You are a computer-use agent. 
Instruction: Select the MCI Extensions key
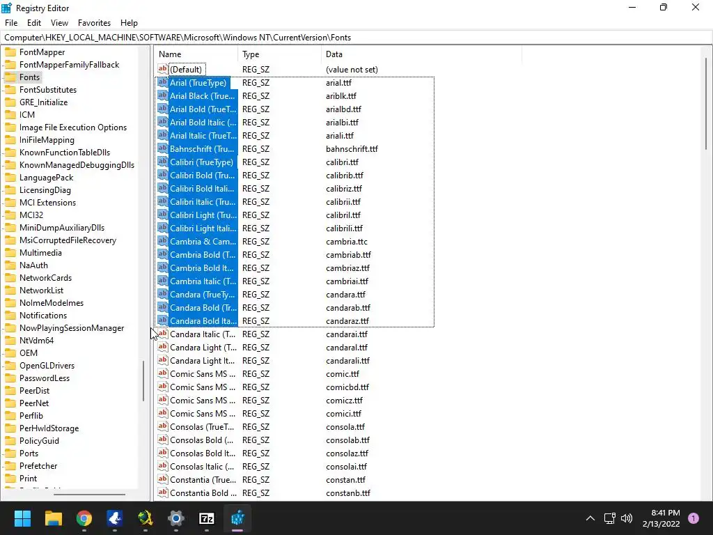[47, 203]
